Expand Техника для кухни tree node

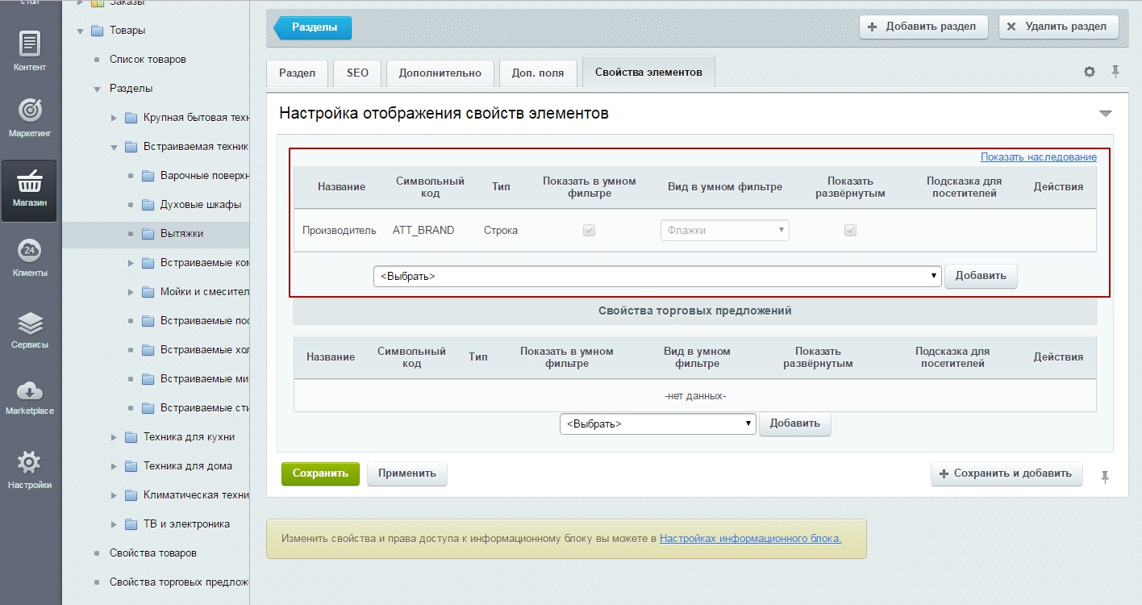tap(114, 437)
